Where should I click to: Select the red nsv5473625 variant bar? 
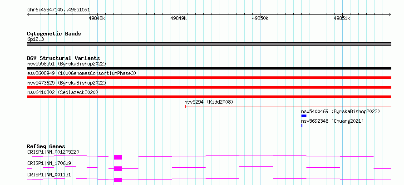(209, 87)
